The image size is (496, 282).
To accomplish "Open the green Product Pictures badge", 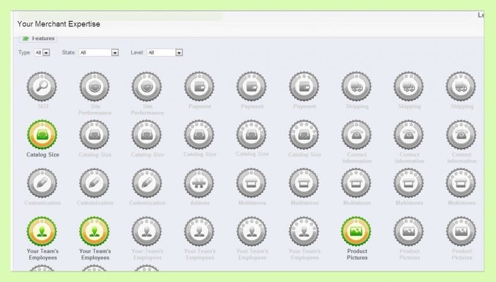I will [x=357, y=231].
